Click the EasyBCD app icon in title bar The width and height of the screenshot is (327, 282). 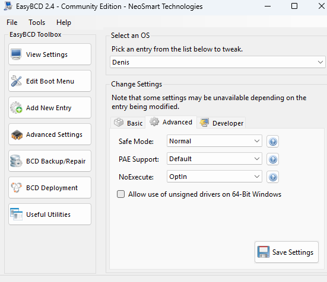(8, 6)
